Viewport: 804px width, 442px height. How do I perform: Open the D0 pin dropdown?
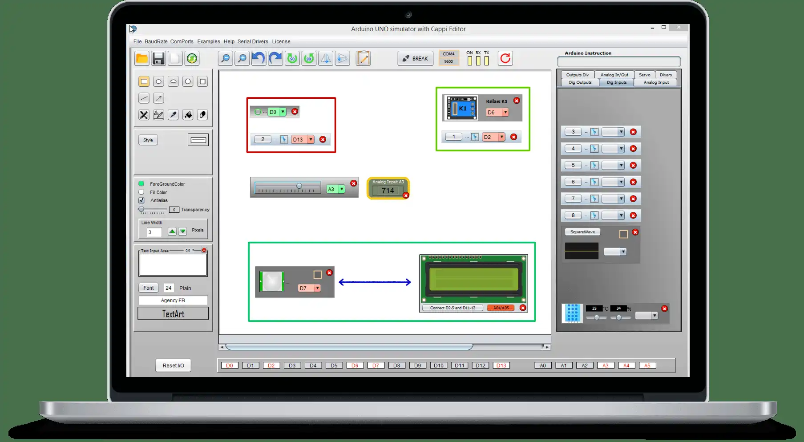point(283,112)
